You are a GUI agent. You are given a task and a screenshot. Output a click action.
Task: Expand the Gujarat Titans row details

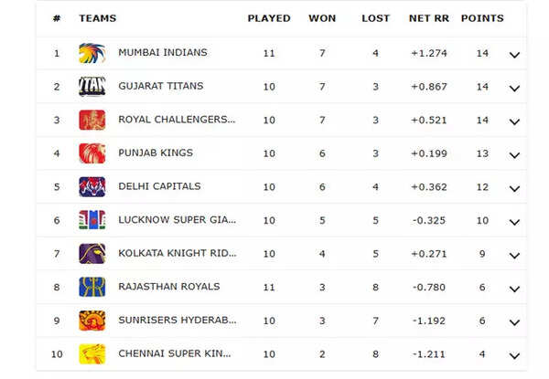click(514, 89)
